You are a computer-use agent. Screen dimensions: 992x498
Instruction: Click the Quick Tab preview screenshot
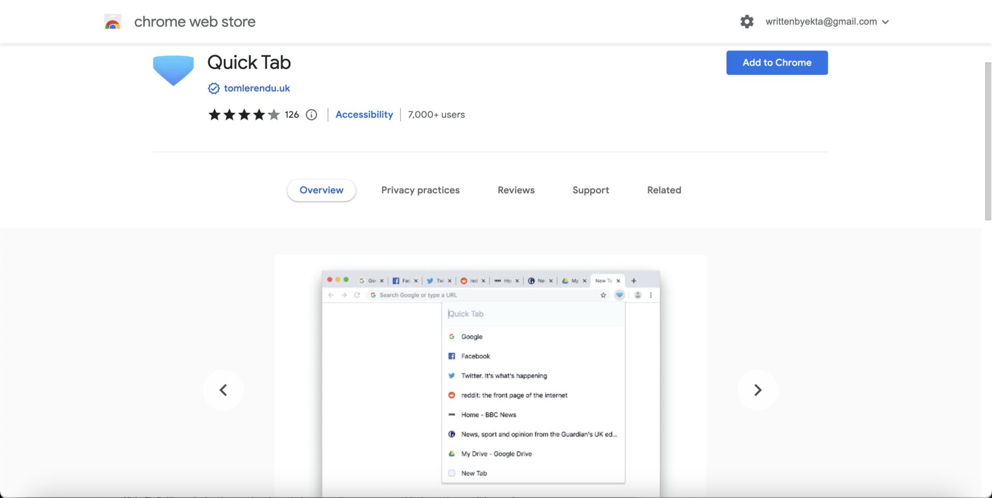pyautogui.click(x=490, y=376)
